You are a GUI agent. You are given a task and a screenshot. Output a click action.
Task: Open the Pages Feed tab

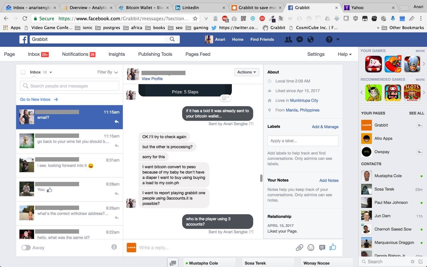coord(198,54)
